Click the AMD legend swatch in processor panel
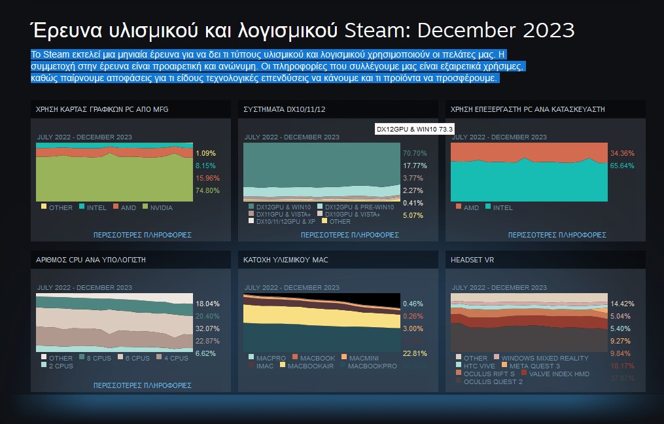 tap(459, 206)
